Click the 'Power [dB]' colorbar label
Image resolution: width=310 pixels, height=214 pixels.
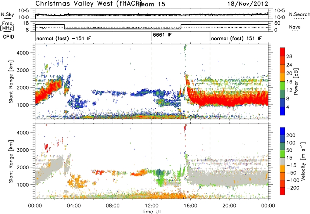(296, 82)
